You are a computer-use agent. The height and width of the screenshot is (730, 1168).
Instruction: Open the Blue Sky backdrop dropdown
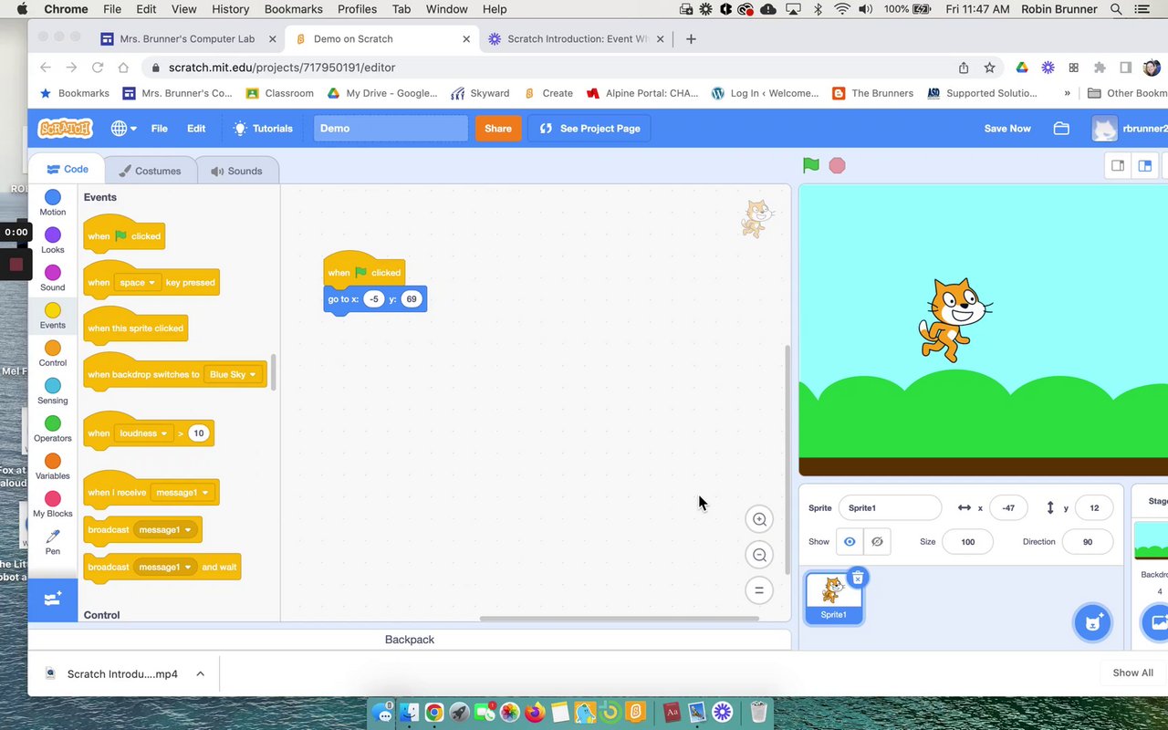[233, 375]
